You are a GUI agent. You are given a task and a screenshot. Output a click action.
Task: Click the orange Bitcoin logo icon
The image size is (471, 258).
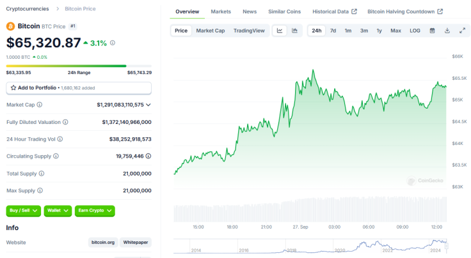(10, 26)
